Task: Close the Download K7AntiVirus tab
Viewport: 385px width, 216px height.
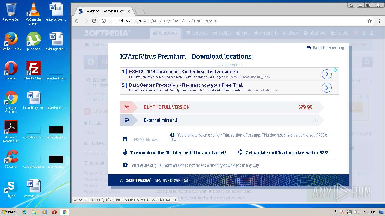Action: (129, 11)
